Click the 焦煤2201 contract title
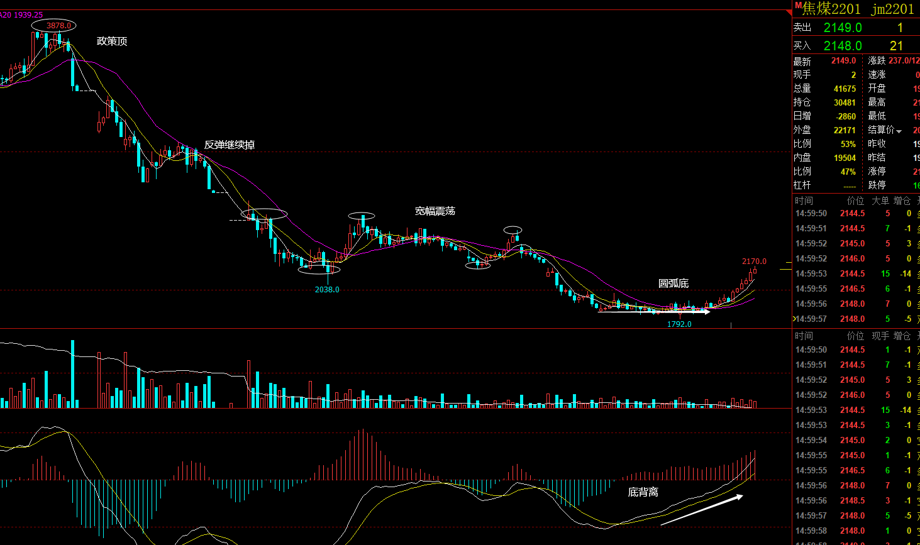The width and height of the screenshot is (920, 545). (831, 9)
